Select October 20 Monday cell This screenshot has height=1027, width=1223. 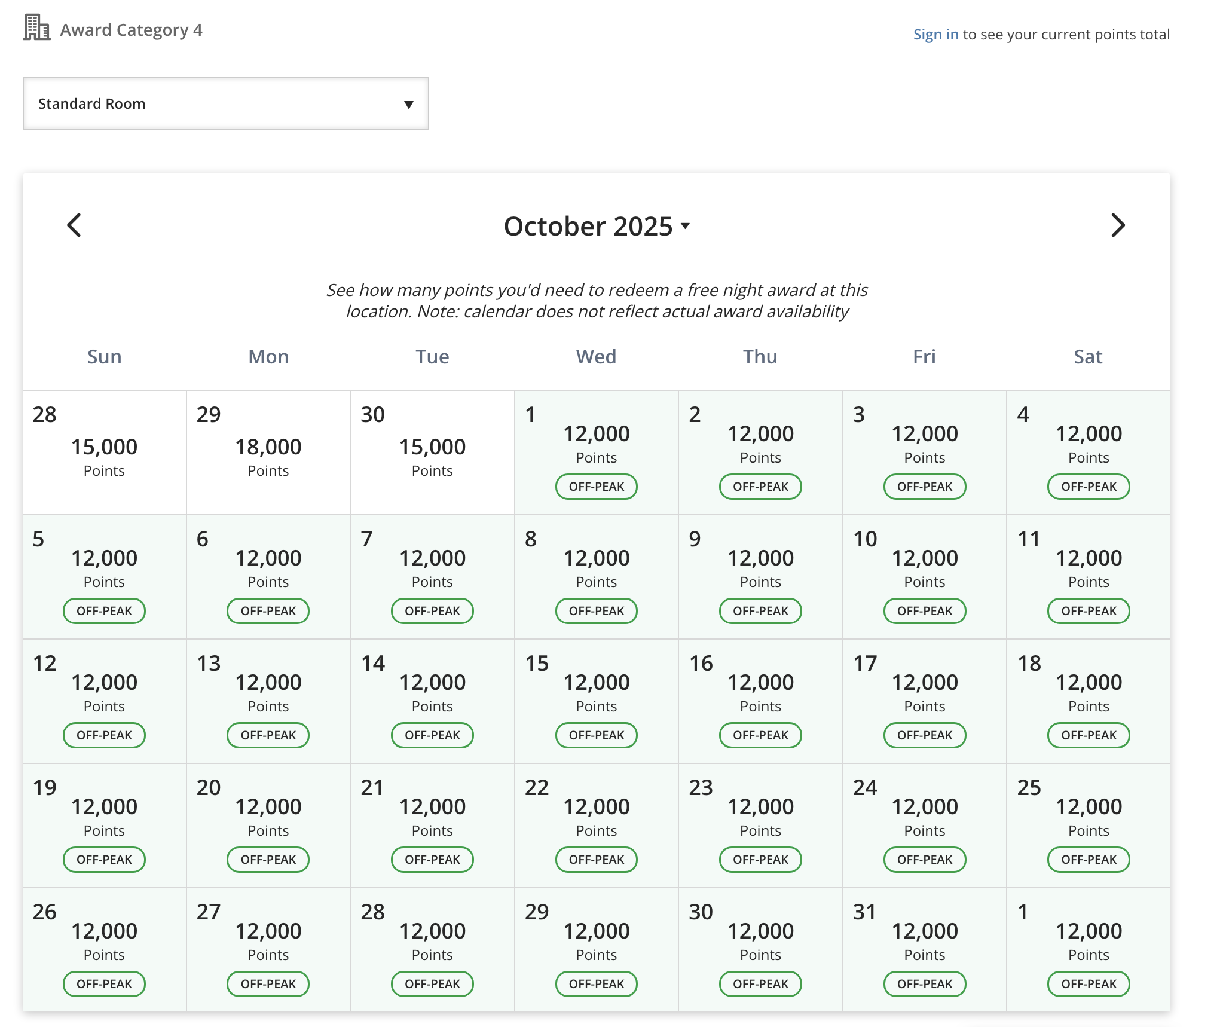point(268,826)
